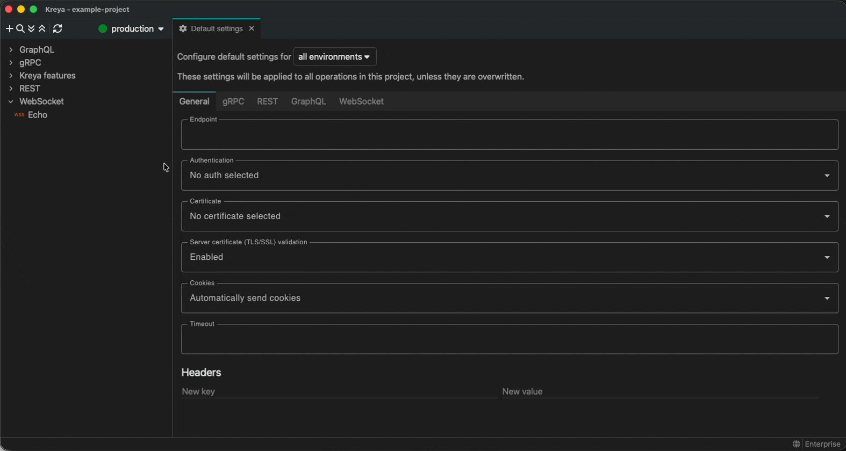Select the Echo WebSocket operation
Viewport: 846px width, 451px height.
[38, 114]
